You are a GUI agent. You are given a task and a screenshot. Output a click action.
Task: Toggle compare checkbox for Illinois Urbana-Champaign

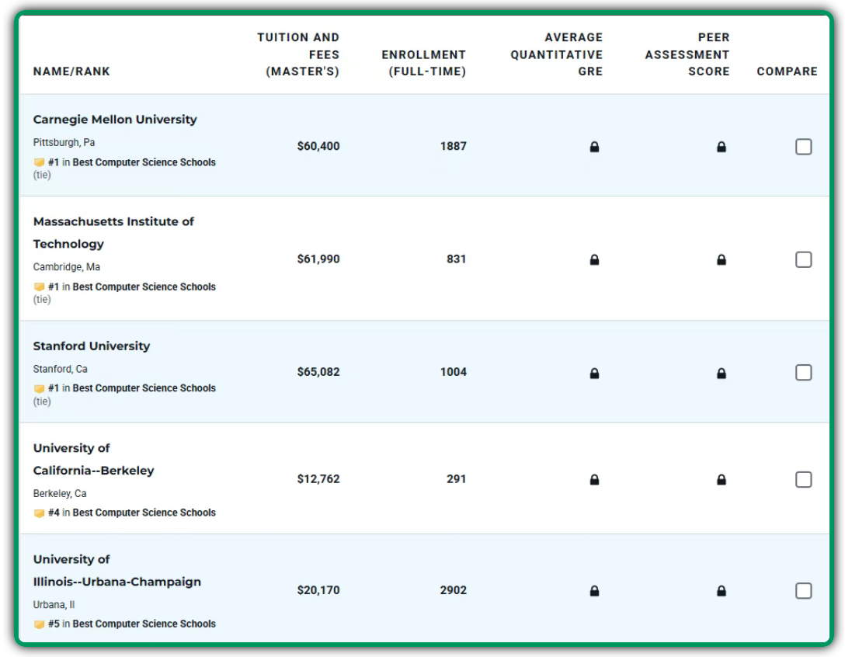803,591
